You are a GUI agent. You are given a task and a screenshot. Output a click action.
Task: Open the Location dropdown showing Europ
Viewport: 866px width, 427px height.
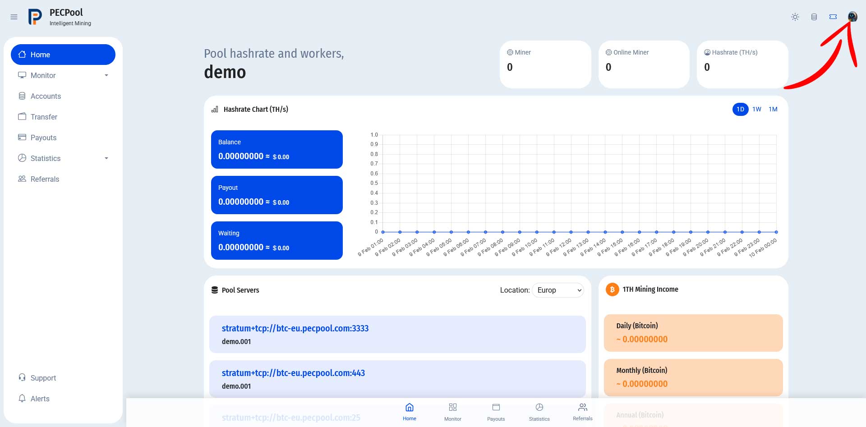point(558,290)
